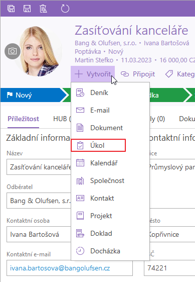Screen dimensions: 195x282
Task: Click the Projekt book icon
Action: coord(80,216)
